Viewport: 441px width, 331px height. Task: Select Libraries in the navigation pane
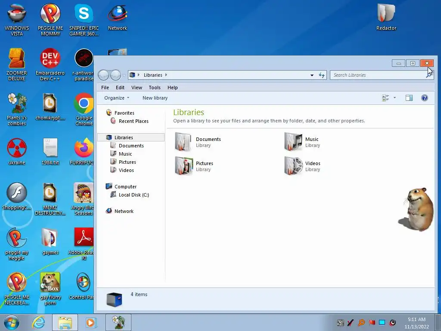pos(131,137)
